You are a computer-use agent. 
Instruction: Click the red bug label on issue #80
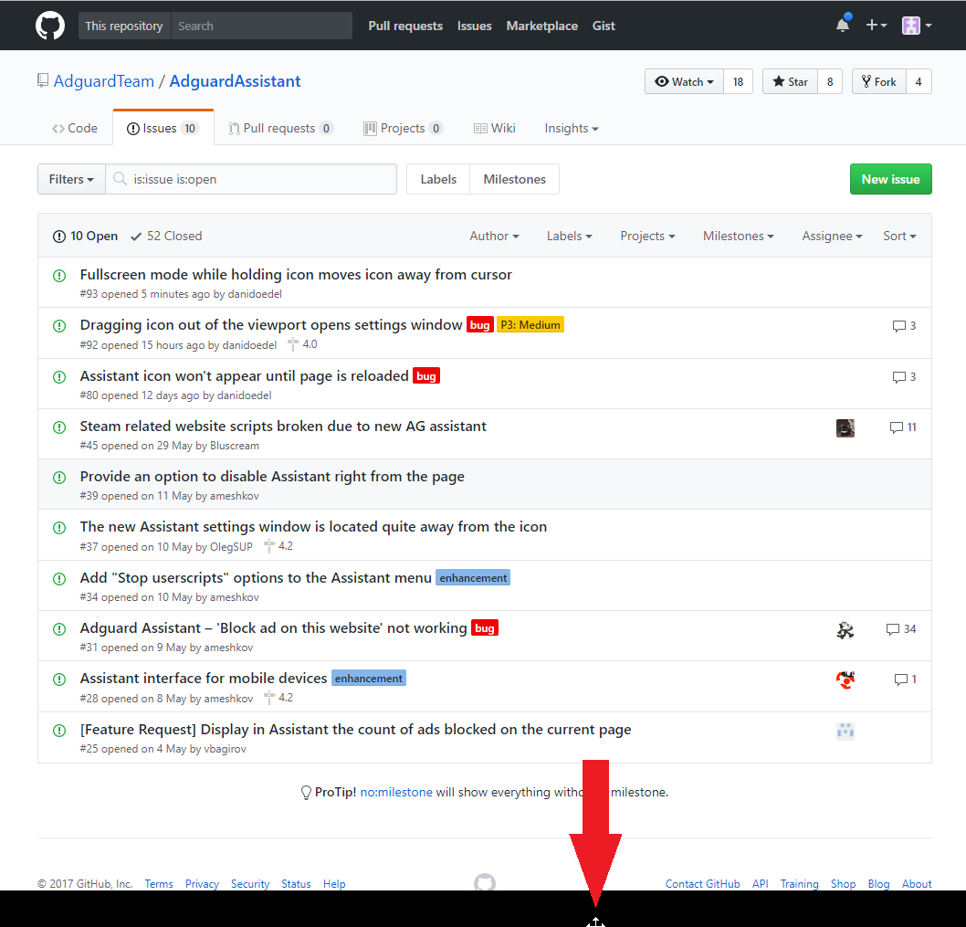coord(425,375)
